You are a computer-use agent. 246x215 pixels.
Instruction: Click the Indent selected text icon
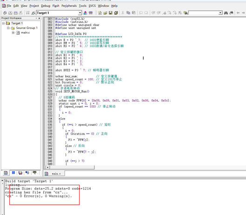(153, 13)
